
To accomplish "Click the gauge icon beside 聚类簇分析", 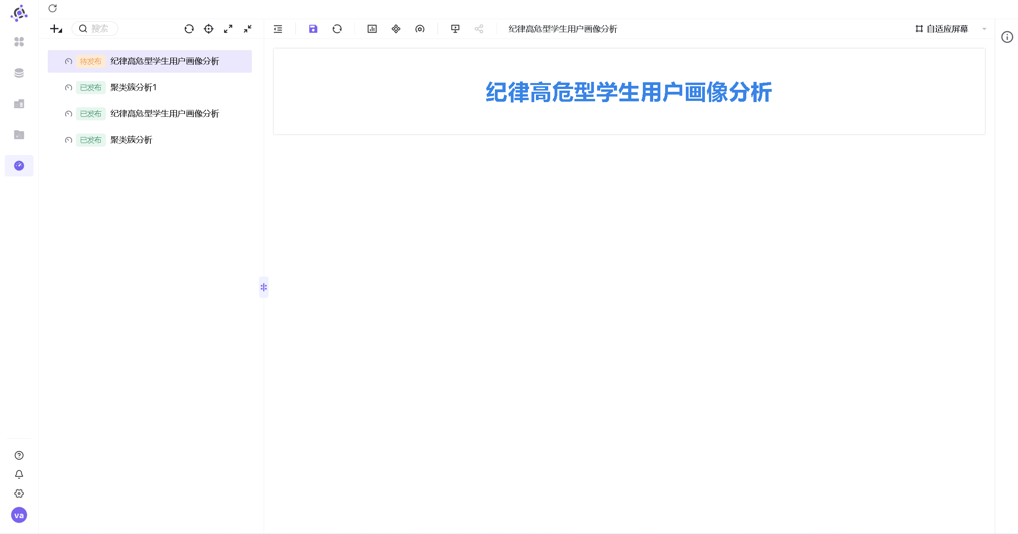I will point(68,140).
